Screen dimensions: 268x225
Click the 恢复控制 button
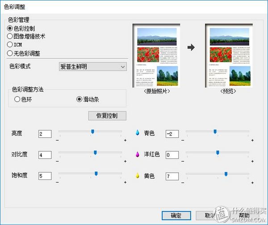click(x=107, y=116)
